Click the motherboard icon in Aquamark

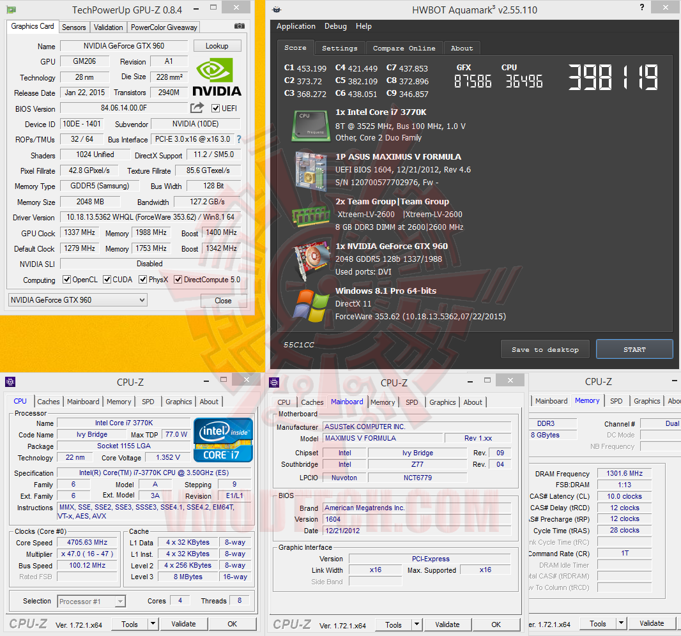point(310,172)
